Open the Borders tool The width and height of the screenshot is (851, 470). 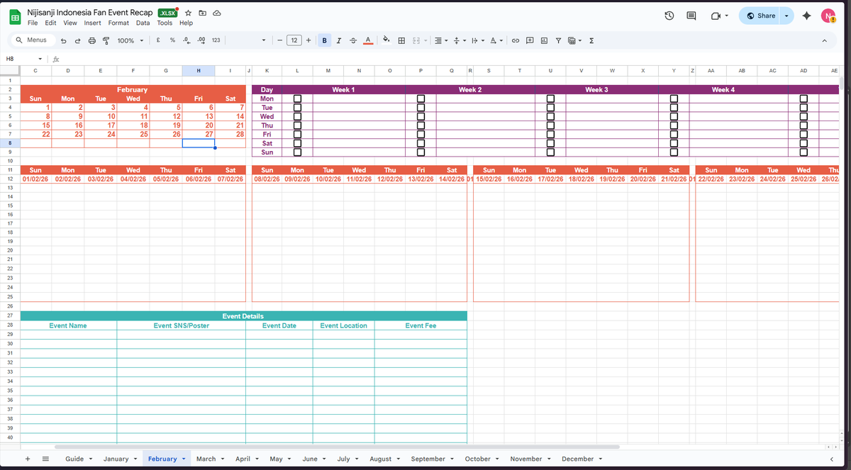(x=401, y=40)
